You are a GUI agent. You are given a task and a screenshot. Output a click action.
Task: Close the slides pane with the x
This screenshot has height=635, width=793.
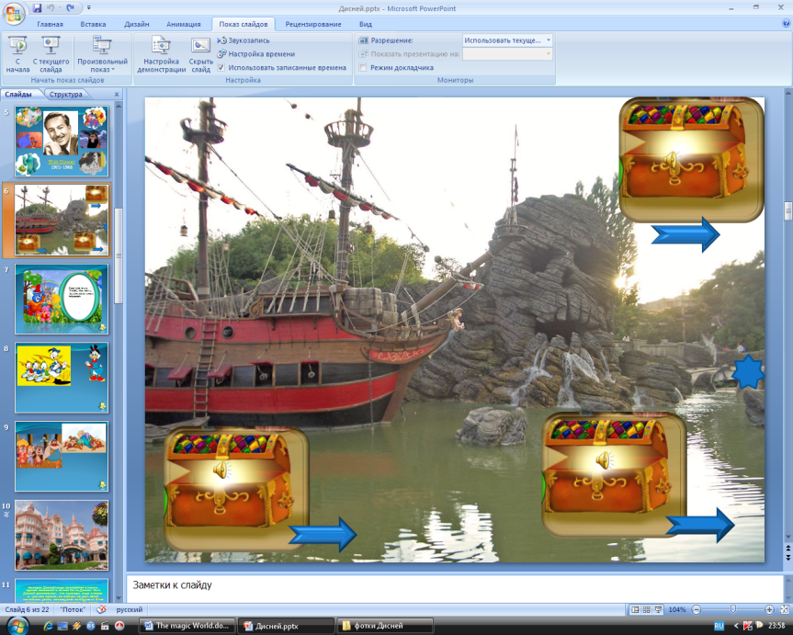(117, 94)
